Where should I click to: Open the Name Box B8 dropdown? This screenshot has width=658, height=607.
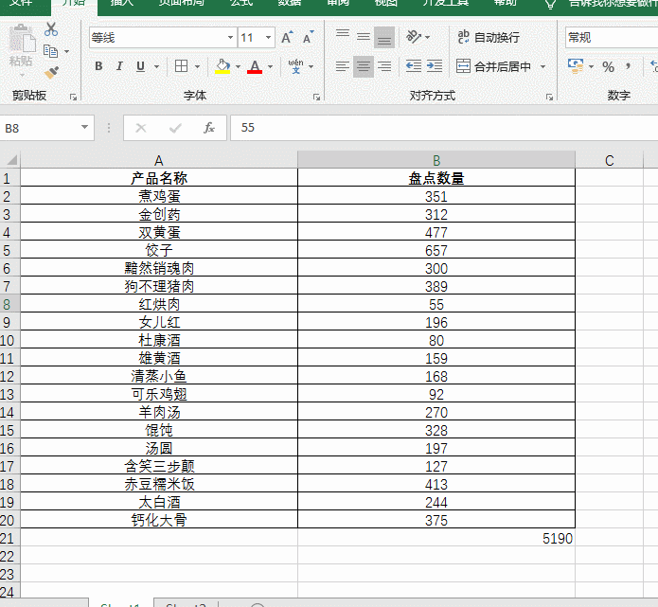tap(84, 127)
